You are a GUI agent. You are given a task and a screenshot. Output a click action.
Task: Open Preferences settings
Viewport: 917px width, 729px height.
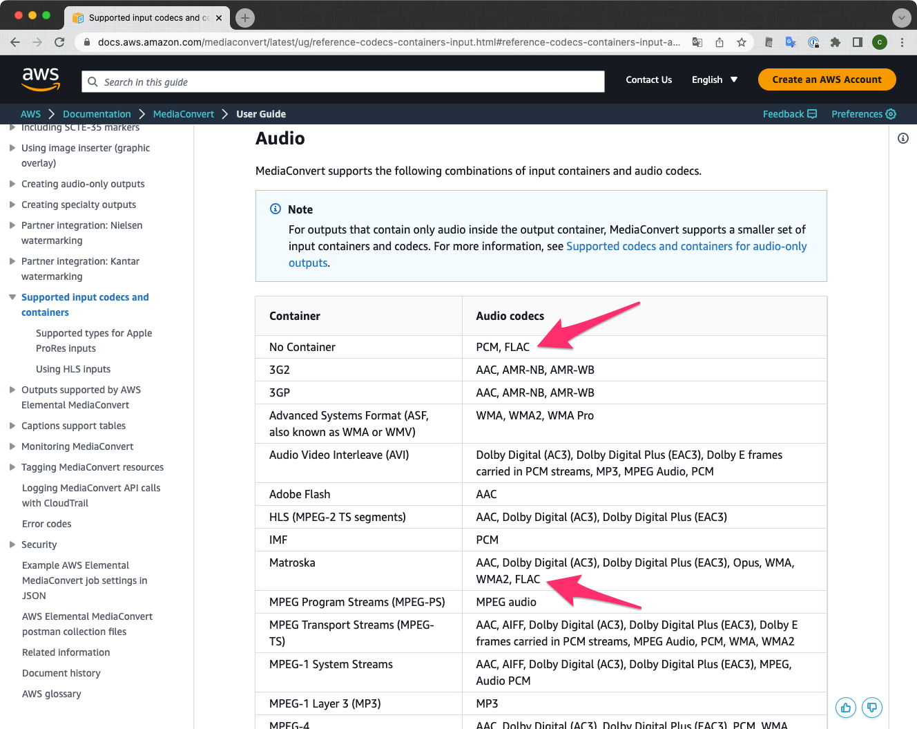point(863,114)
